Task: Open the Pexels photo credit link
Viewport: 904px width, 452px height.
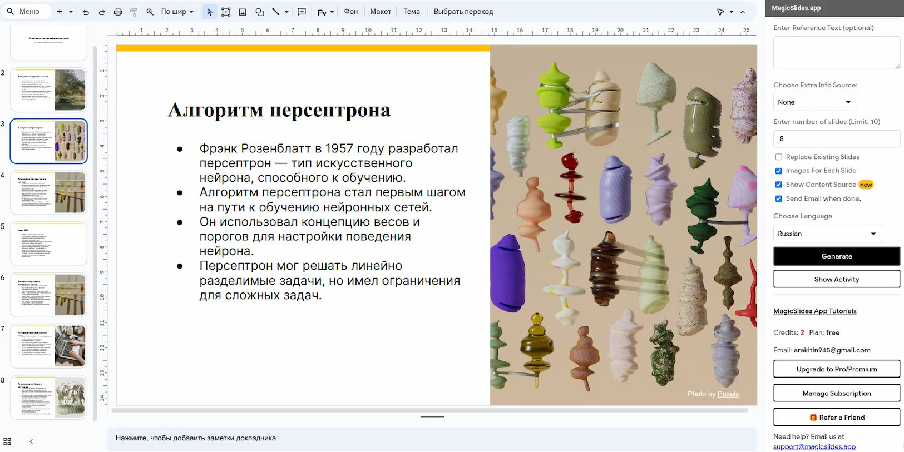Action: 728,394
